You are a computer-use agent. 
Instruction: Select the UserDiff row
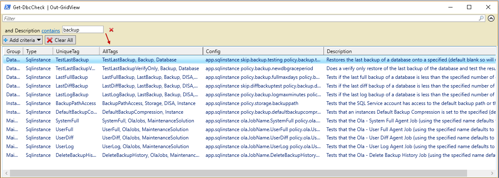(x=66, y=138)
